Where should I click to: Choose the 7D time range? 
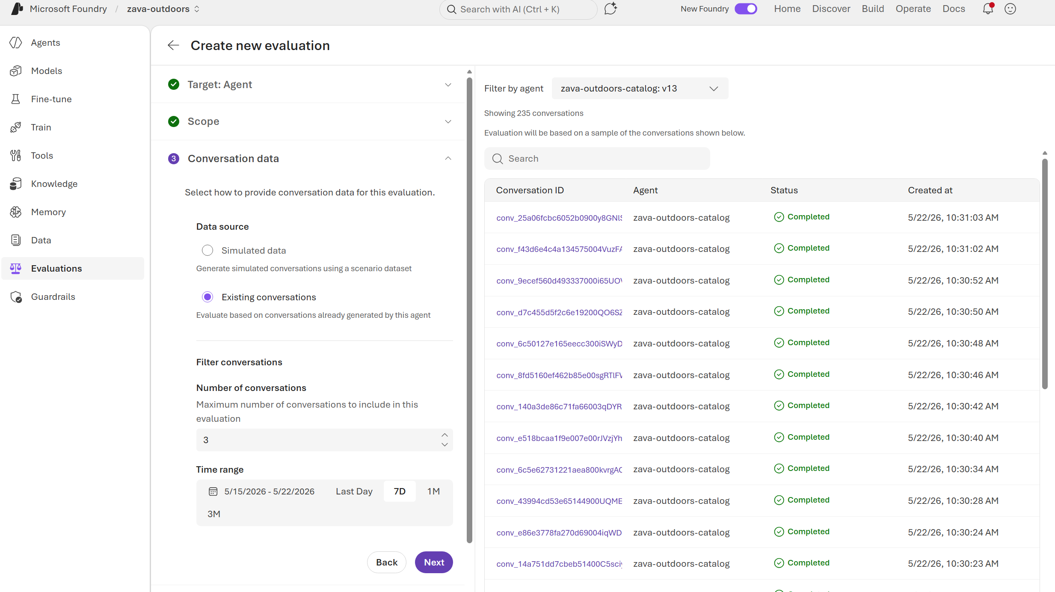400,491
